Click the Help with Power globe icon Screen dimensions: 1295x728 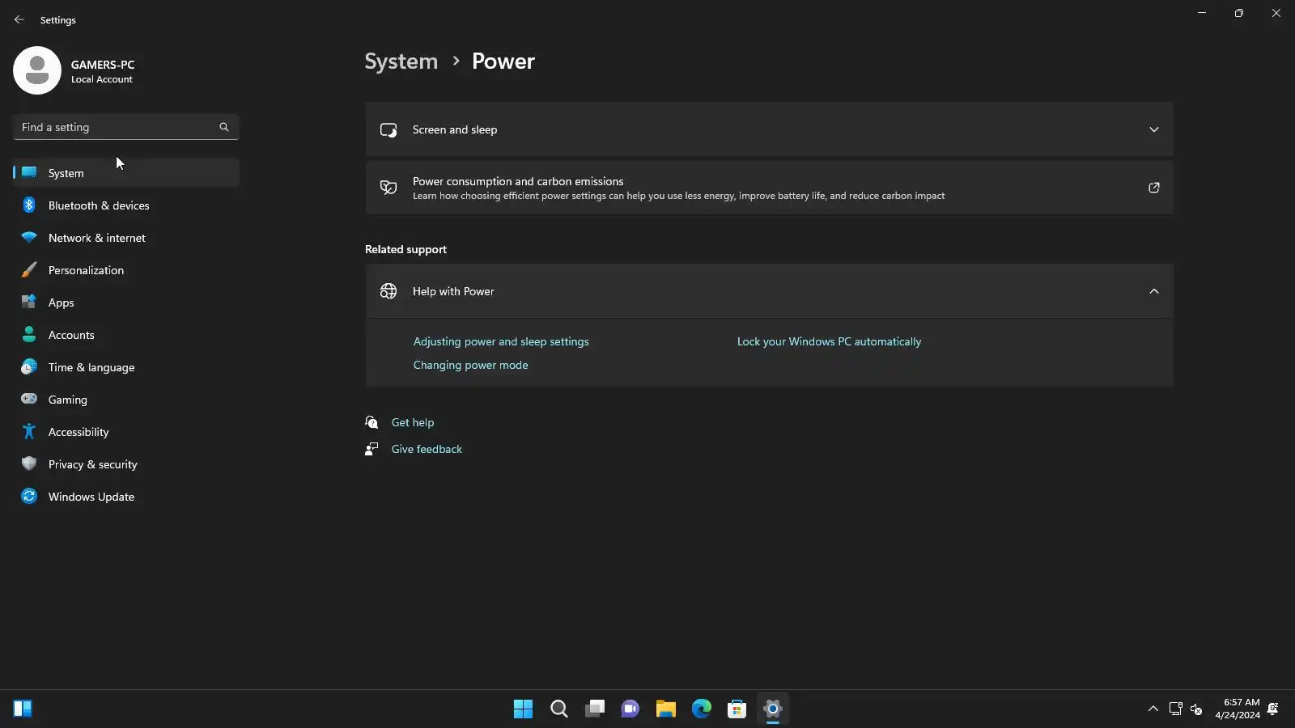[x=388, y=291]
